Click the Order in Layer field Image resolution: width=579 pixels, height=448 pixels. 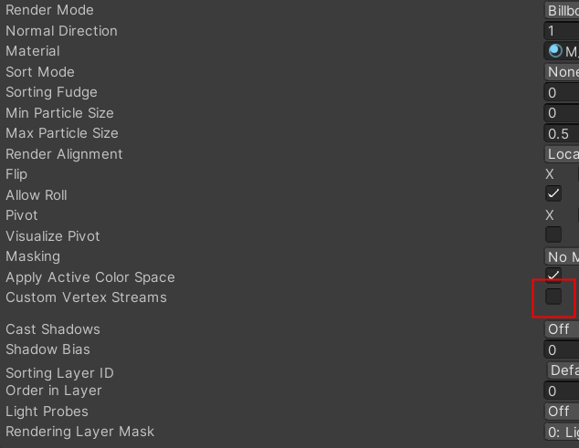point(562,391)
